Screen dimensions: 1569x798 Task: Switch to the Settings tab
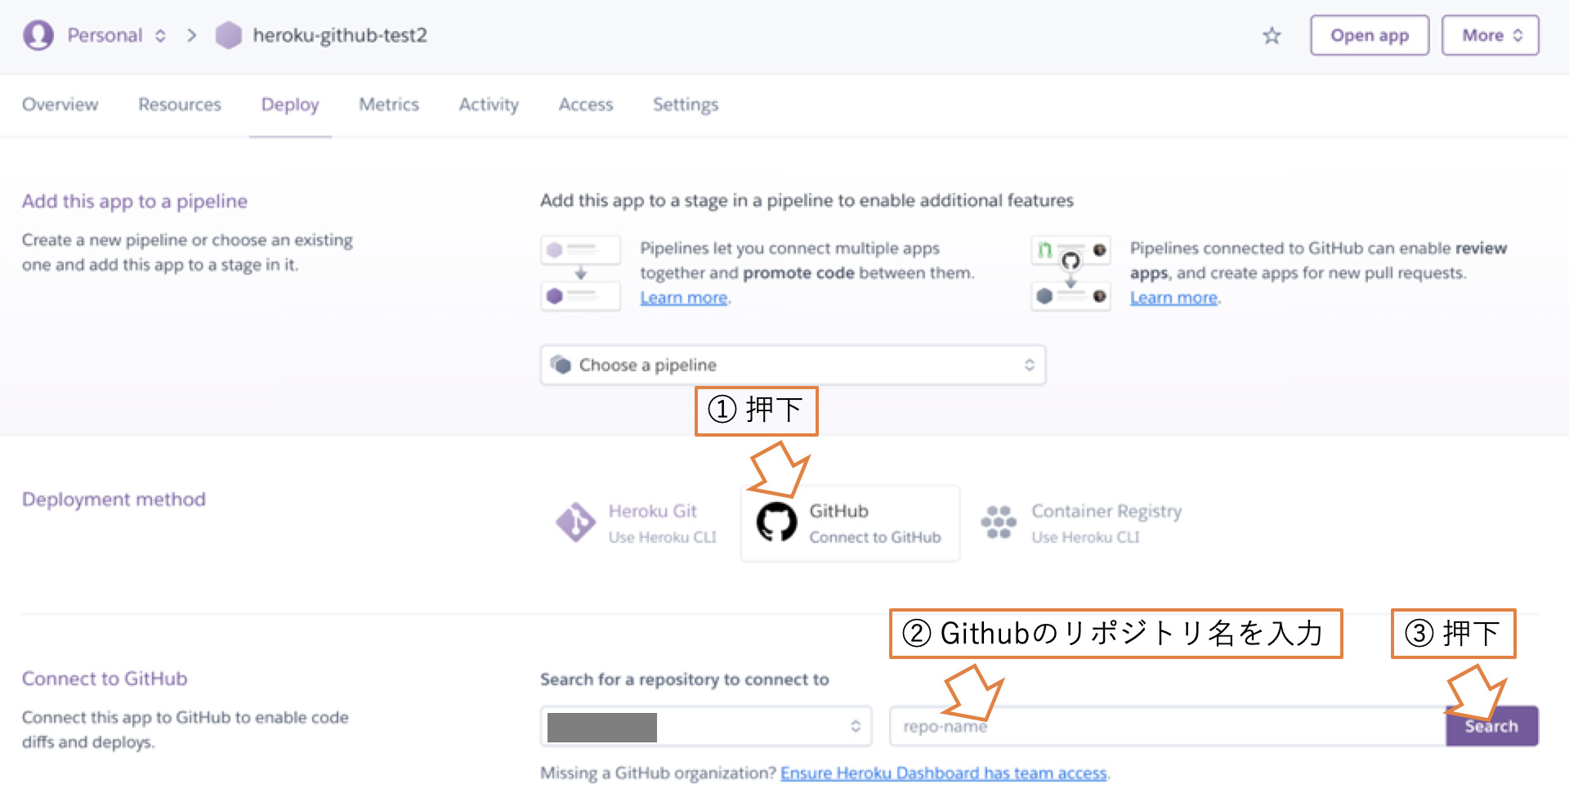[685, 105]
